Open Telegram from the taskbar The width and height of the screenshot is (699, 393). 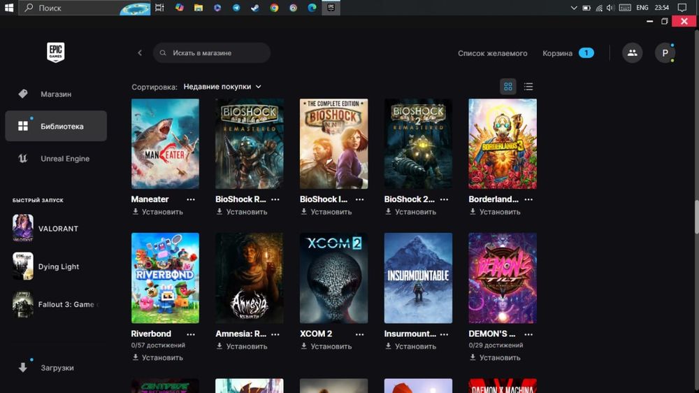pos(236,8)
